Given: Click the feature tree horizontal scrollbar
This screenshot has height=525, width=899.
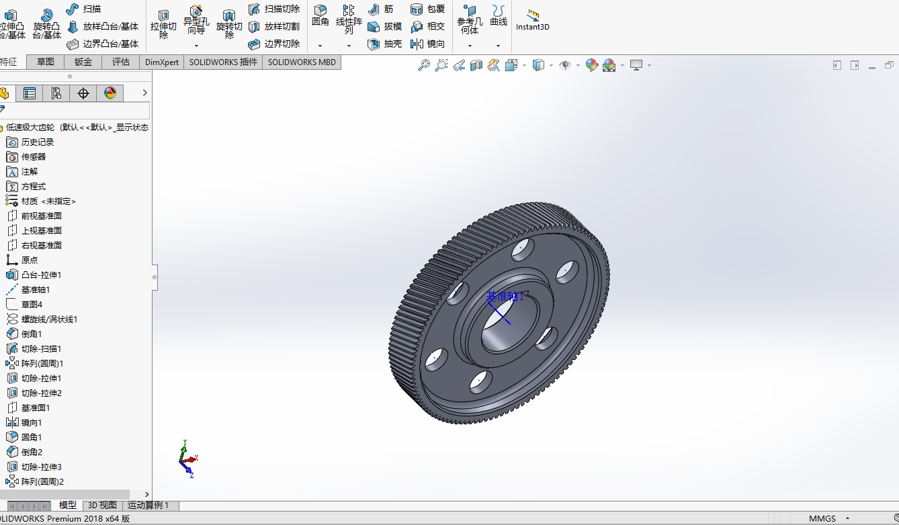Looking at the screenshot, I should 65,495.
